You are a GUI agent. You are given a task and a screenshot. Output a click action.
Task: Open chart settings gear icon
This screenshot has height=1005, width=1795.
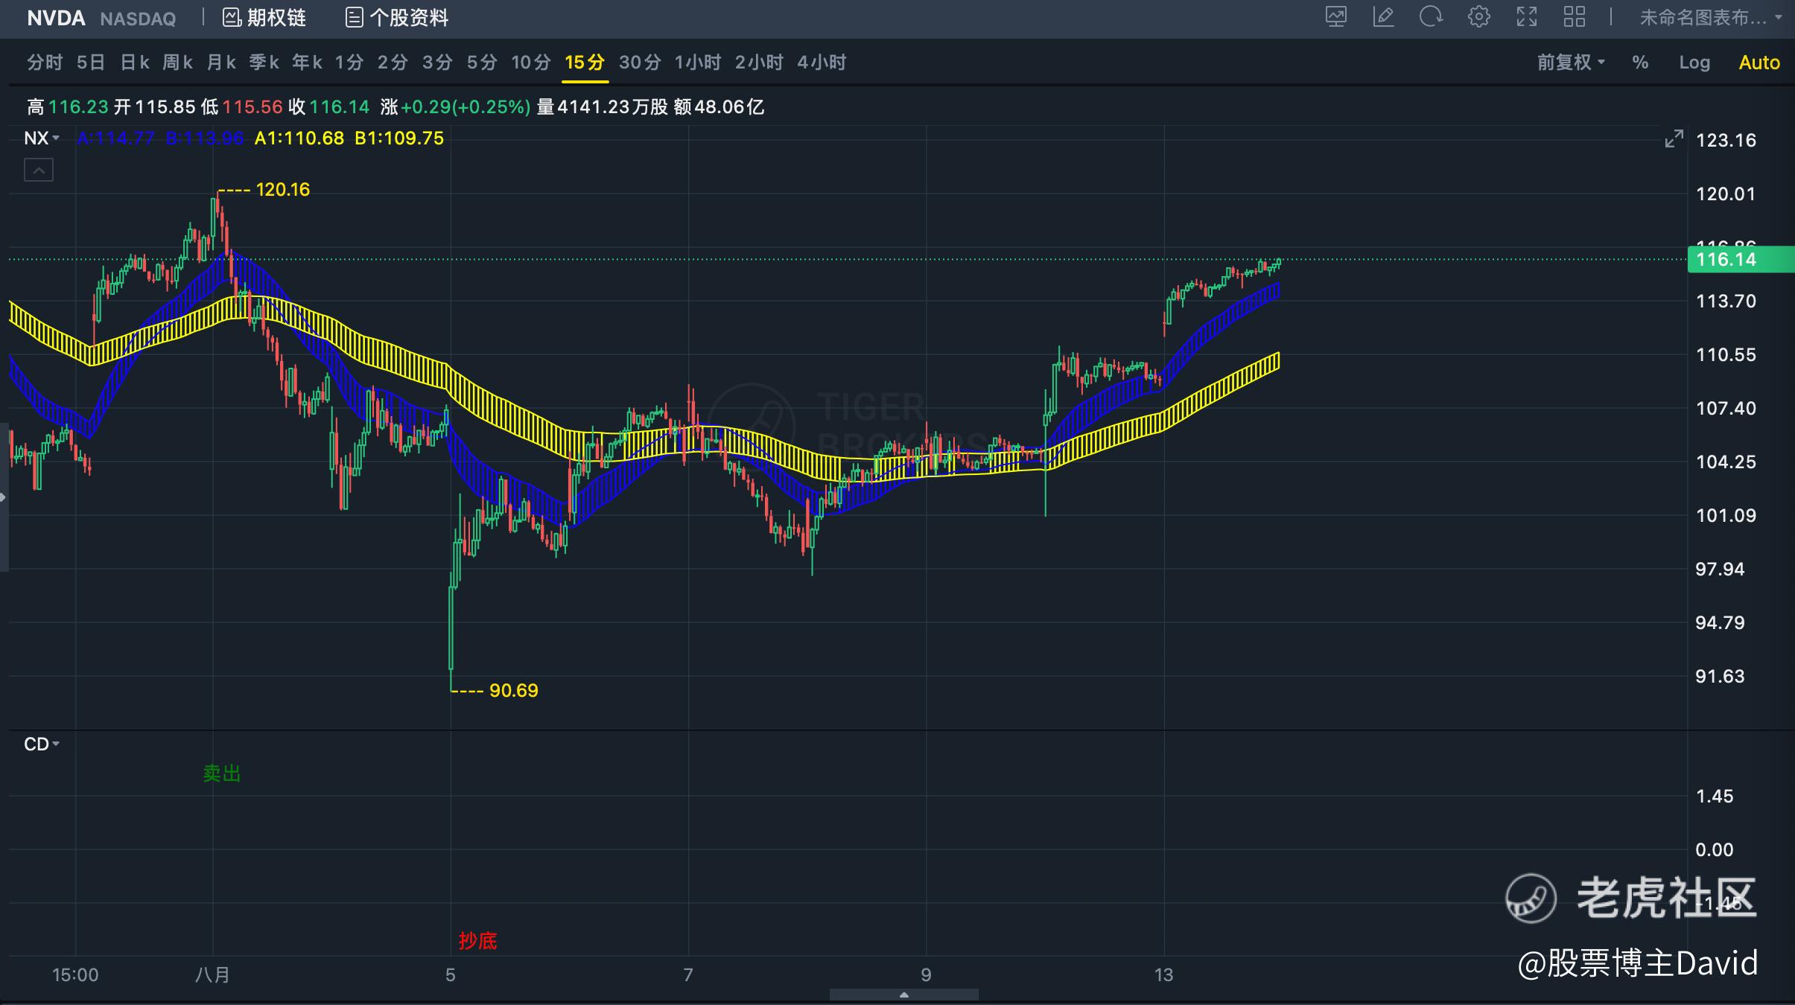(x=1478, y=17)
